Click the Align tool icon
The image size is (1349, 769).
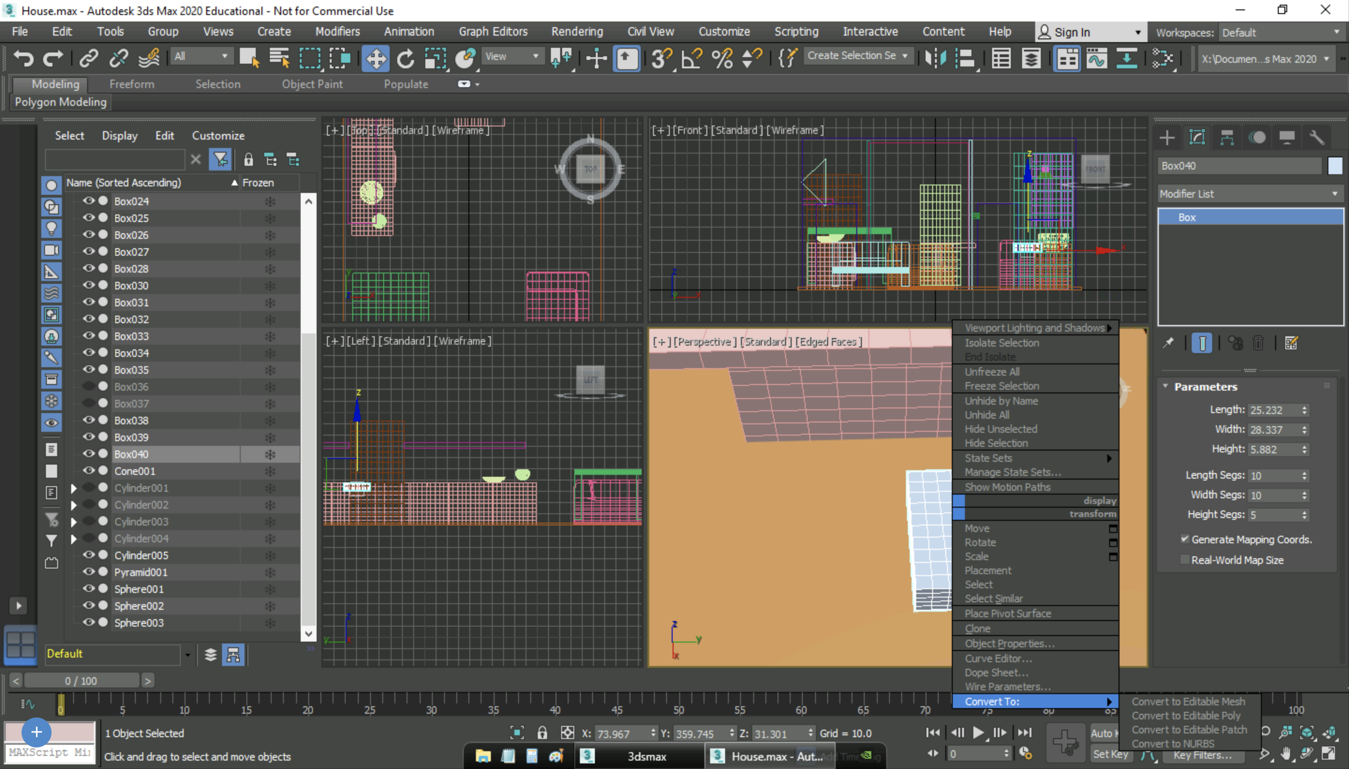[965, 58]
